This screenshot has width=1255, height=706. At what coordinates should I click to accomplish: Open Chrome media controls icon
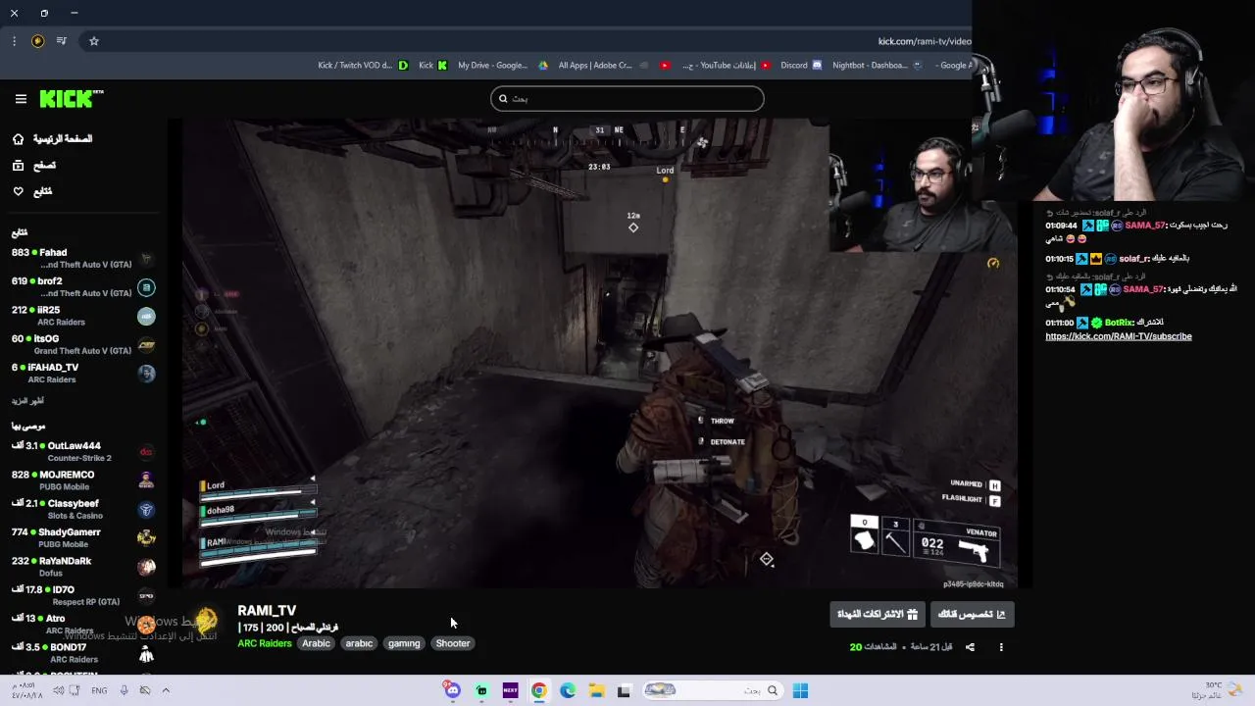[62, 41]
